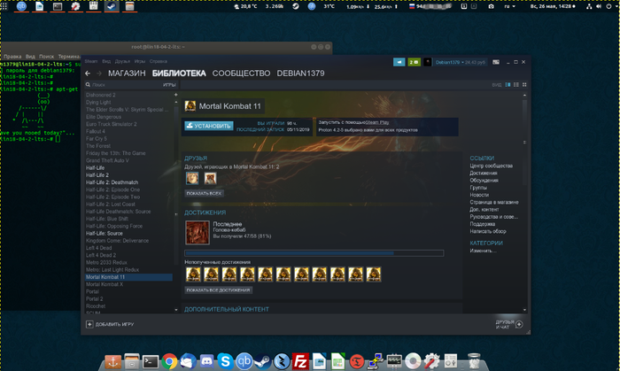Click the Mortal Kombat 11 game icon
The height and width of the screenshot is (371, 620).
click(x=190, y=105)
